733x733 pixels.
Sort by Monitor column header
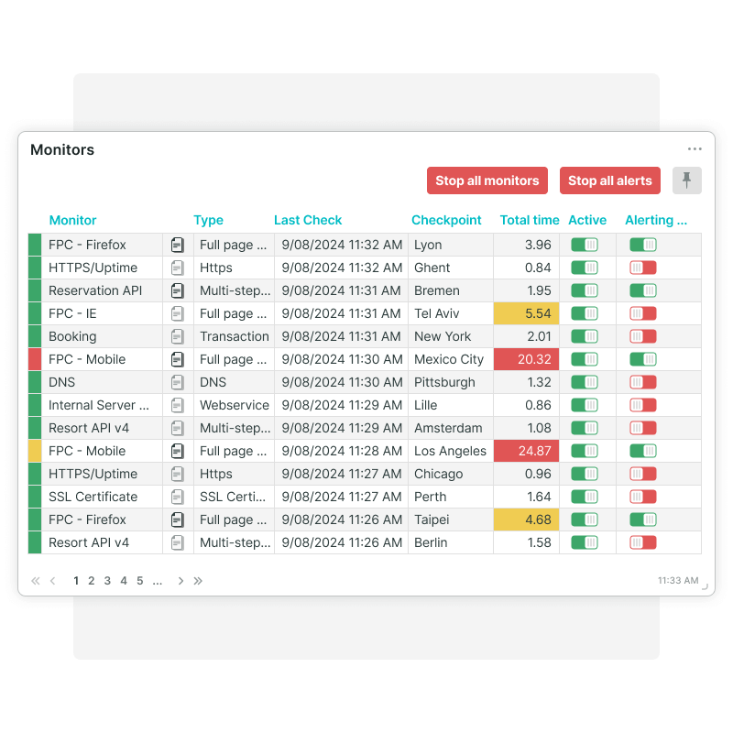tap(72, 220)
